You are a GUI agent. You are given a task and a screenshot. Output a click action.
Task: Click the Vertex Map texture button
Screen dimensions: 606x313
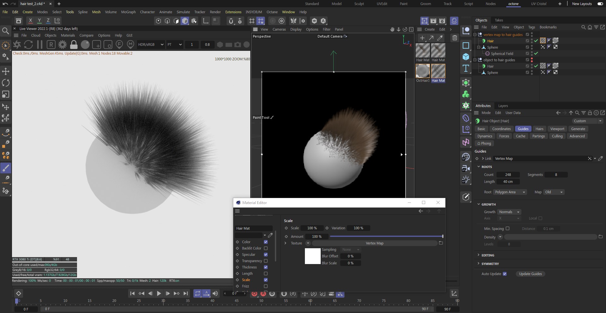374,243
